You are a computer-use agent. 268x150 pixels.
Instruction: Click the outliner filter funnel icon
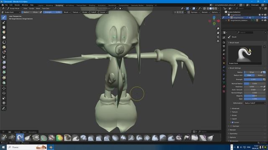[260, 8]
